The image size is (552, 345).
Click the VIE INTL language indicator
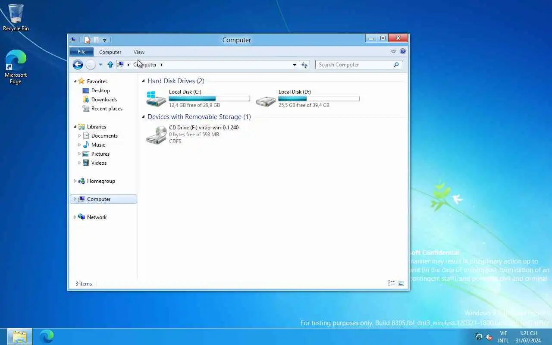click(503, 337)
